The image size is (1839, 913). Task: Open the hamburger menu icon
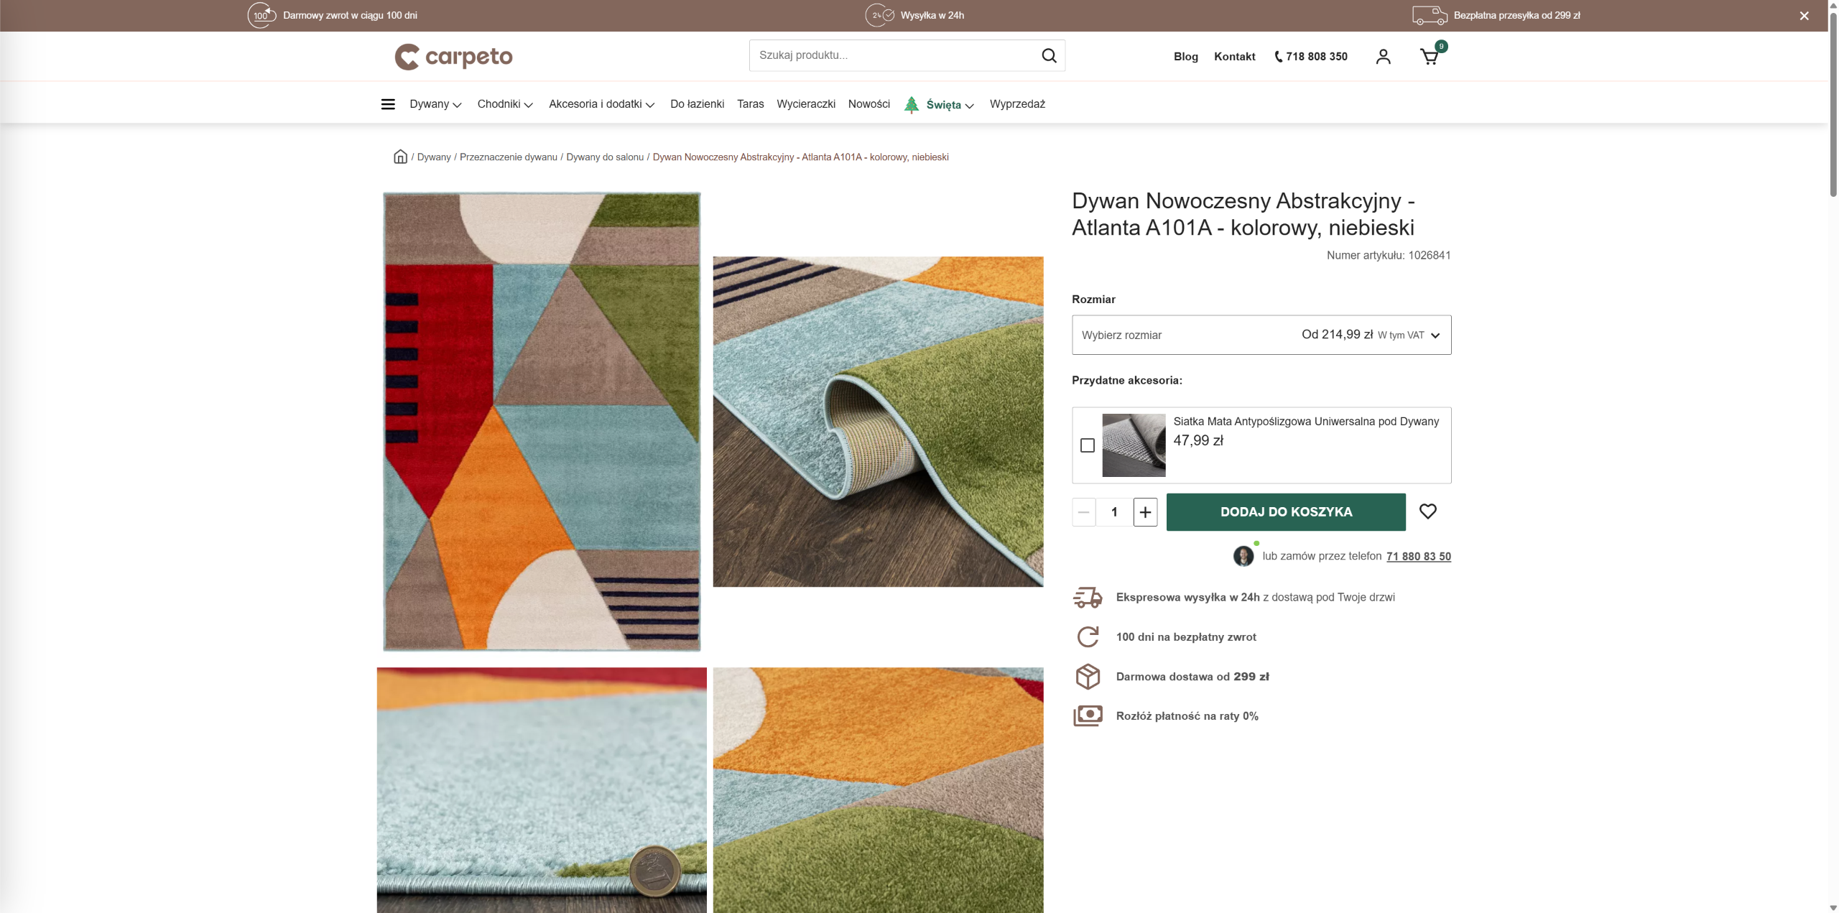pyautogui.click(x=388, y=104)
